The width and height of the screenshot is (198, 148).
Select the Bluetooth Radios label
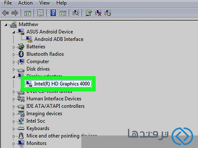45,54
